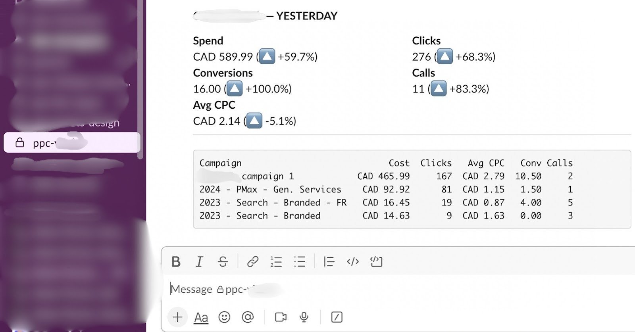635x332 pixels.
Task: Open the slash shortcuts menu
Action: point(337,317)
